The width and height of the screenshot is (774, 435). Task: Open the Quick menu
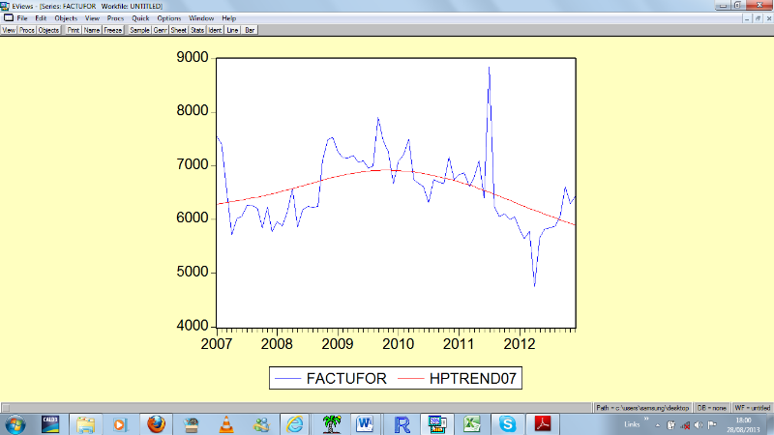(140, 18)
